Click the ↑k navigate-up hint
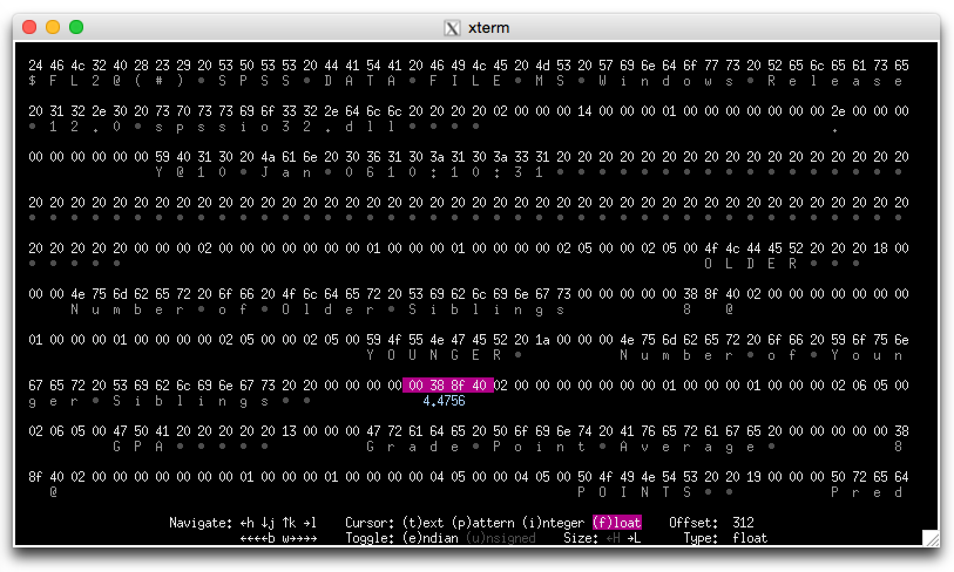This screenshot has height=572, width=954. click(289, 522)
